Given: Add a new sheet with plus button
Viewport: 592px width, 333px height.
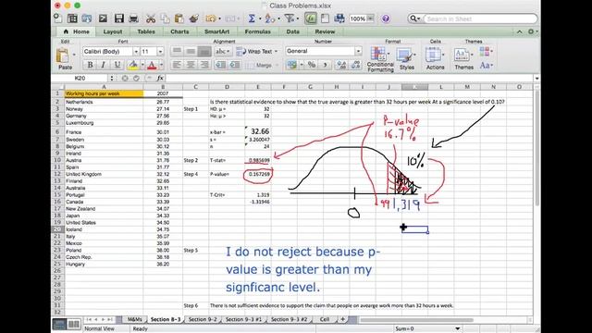Looking at the screenshot, I should [x=342, y=319].
